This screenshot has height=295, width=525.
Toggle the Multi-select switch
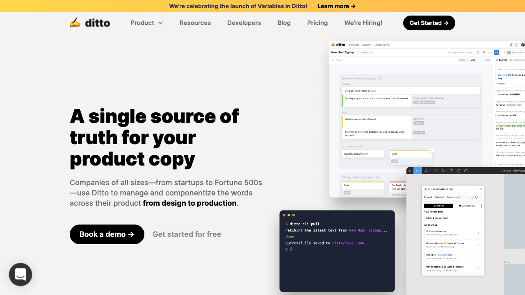click(x=508, y=52)
